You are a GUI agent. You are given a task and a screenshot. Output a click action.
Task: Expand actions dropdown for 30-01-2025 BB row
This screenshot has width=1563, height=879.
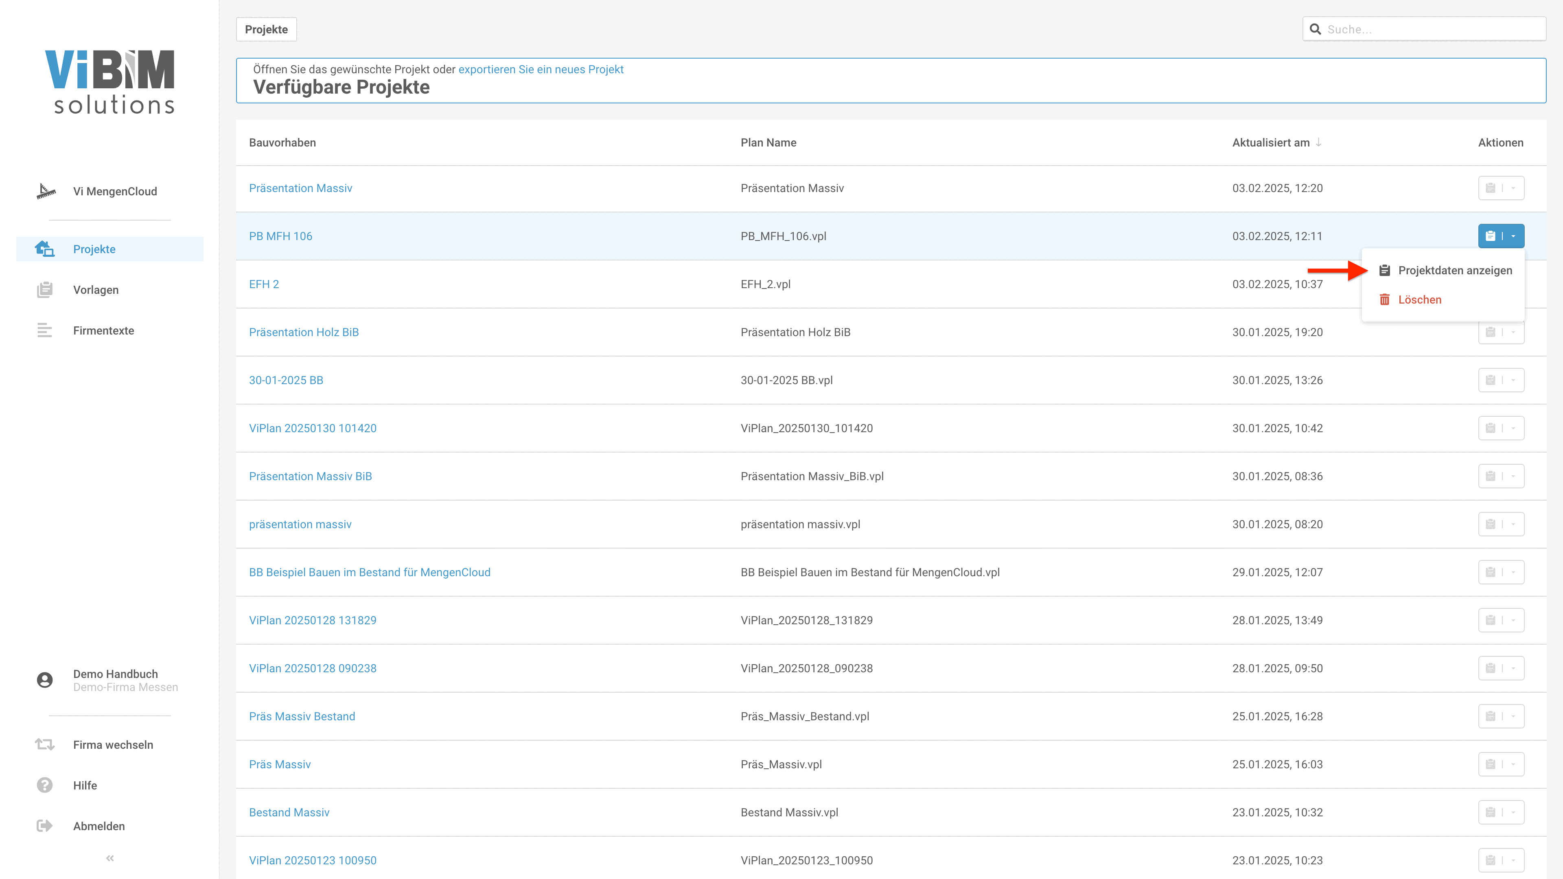pos(1513,380)
